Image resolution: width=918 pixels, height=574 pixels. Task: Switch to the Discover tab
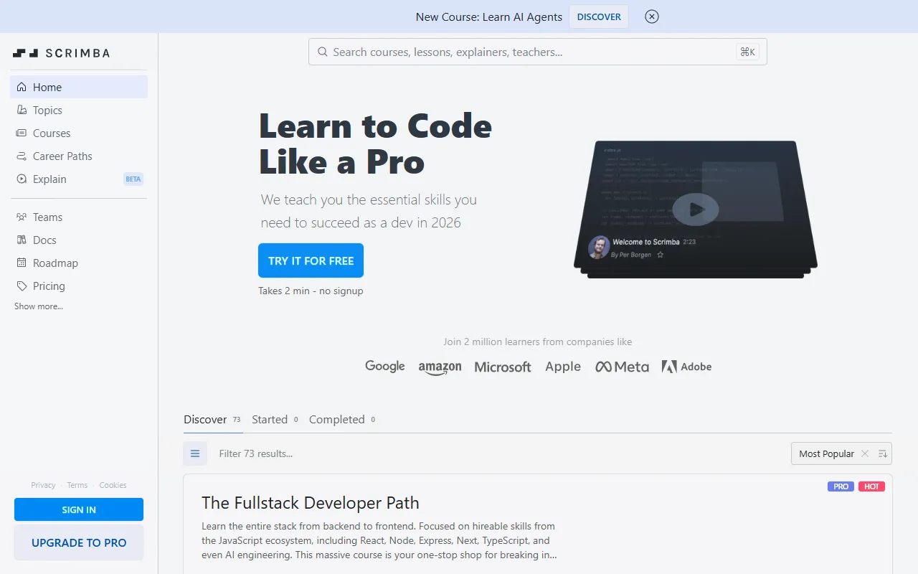click(x=213, y=420)
